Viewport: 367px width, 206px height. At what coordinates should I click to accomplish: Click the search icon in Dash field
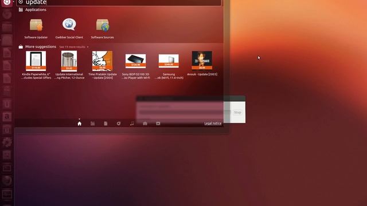point(21,2)
